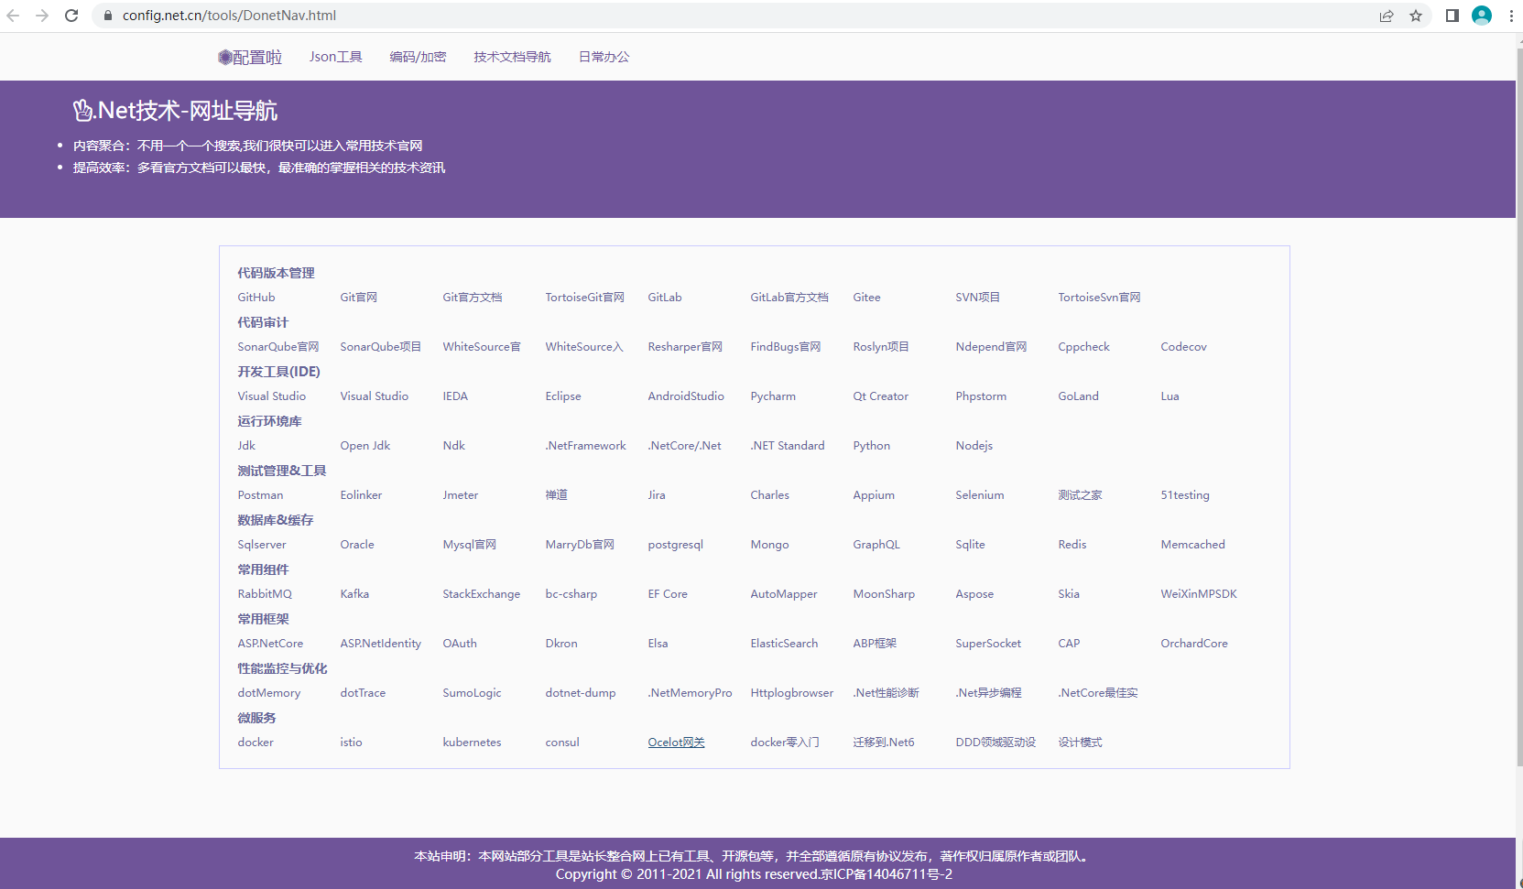Open Chrome three-dot menu
Viewport: 1523px width, 889px height.
(1511, 16)
